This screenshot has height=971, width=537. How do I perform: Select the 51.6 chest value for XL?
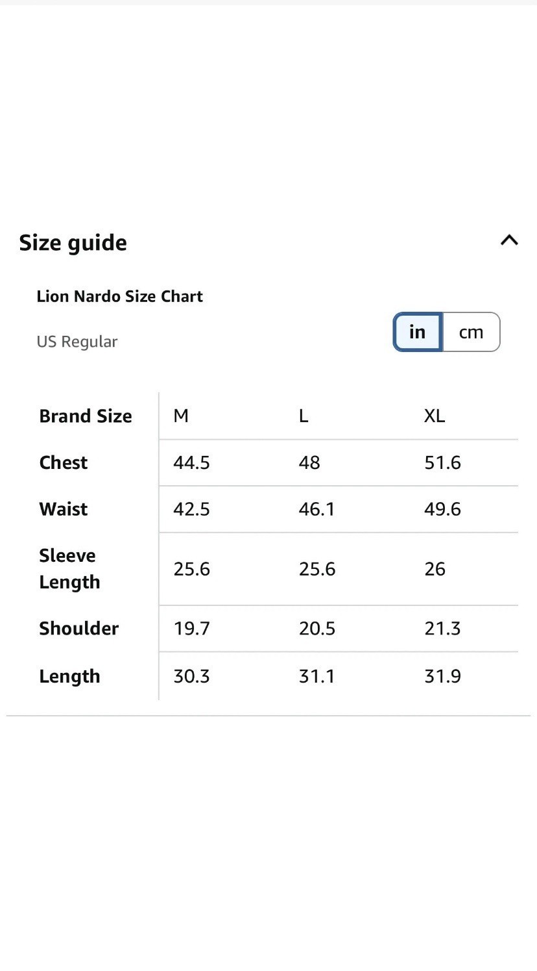click(442, 462)
